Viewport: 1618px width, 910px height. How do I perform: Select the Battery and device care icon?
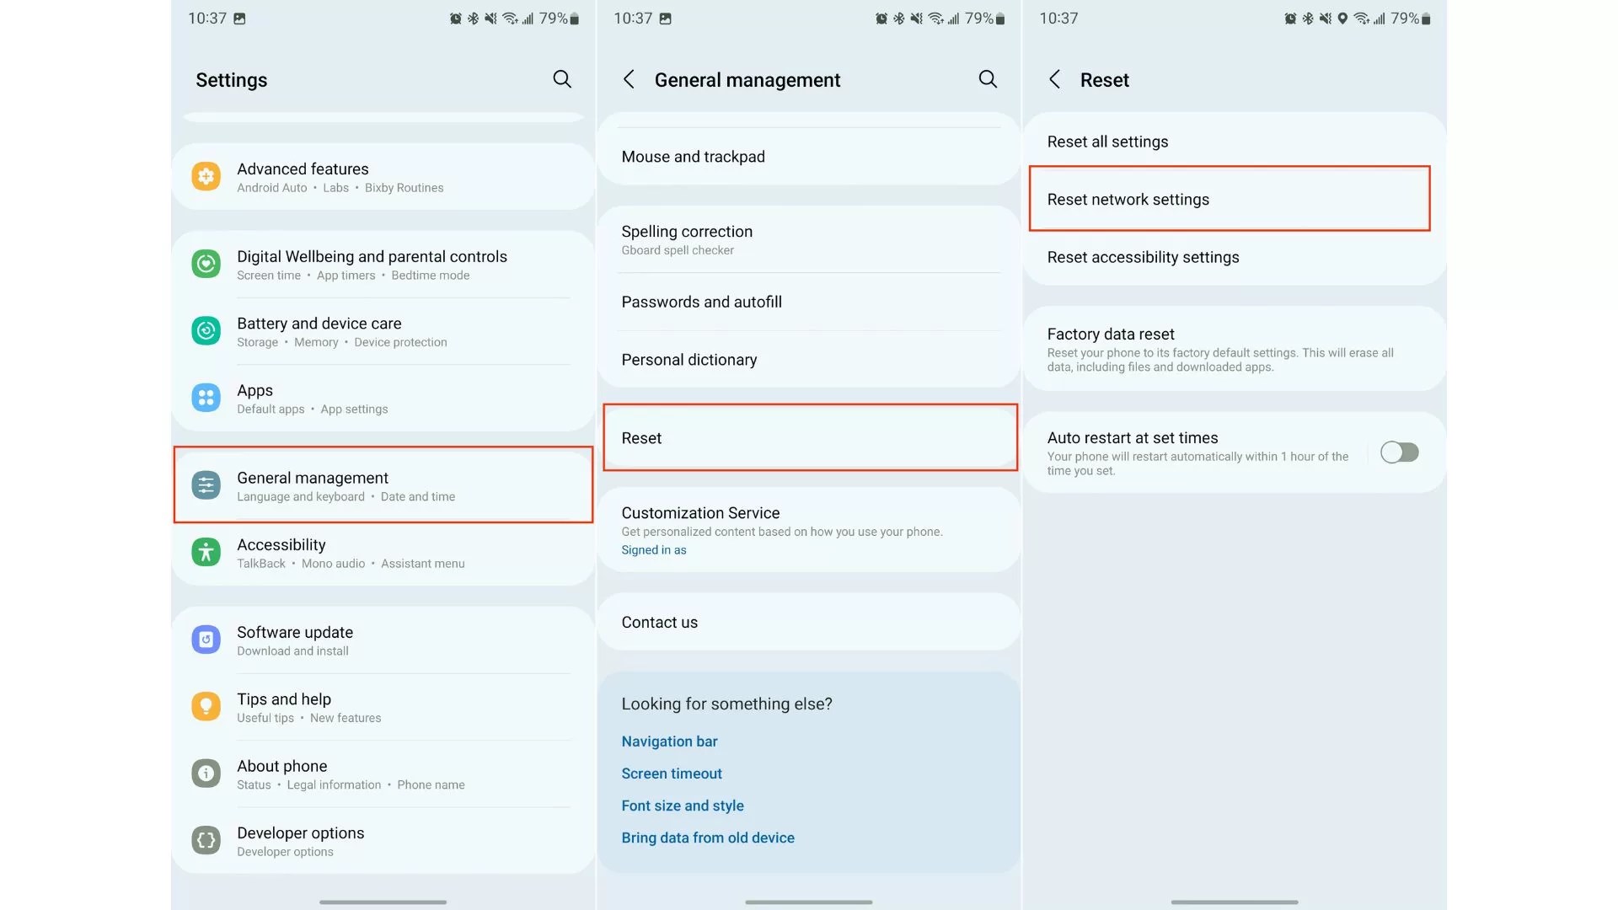[x=206, y=331]
